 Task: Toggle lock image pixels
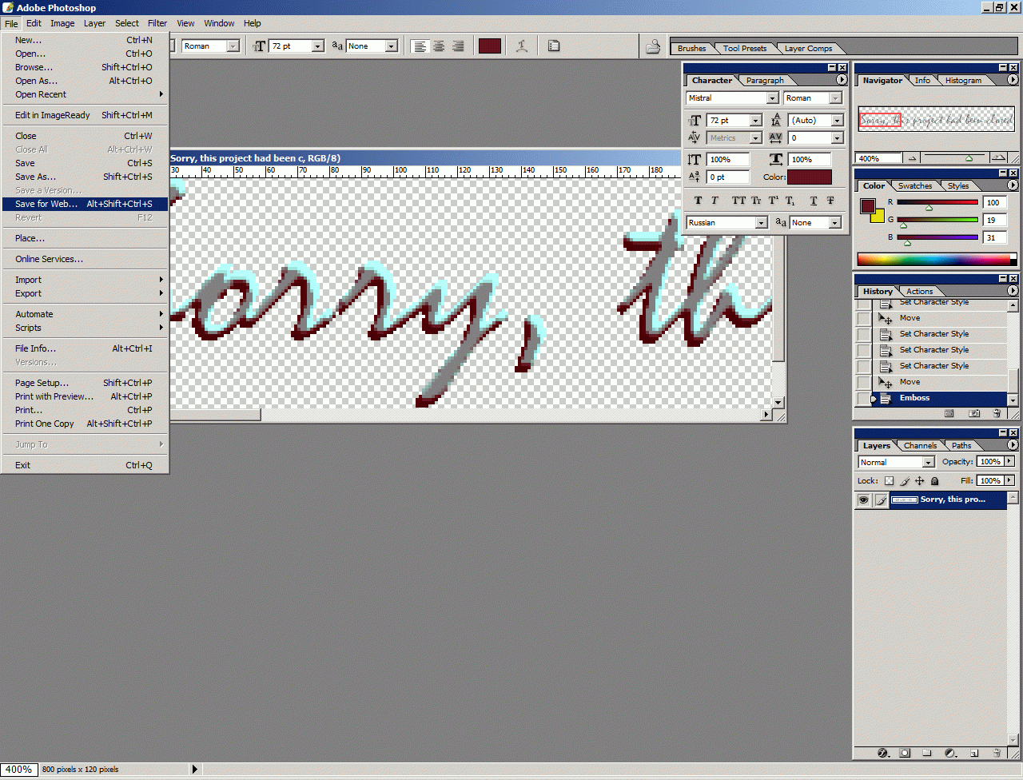click(905, 481)
